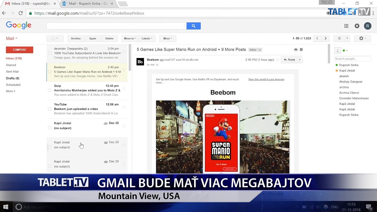Viewport: 377px width, 212px height.
Task: View site security padlock in address bar
Action: tap(31, 13)
